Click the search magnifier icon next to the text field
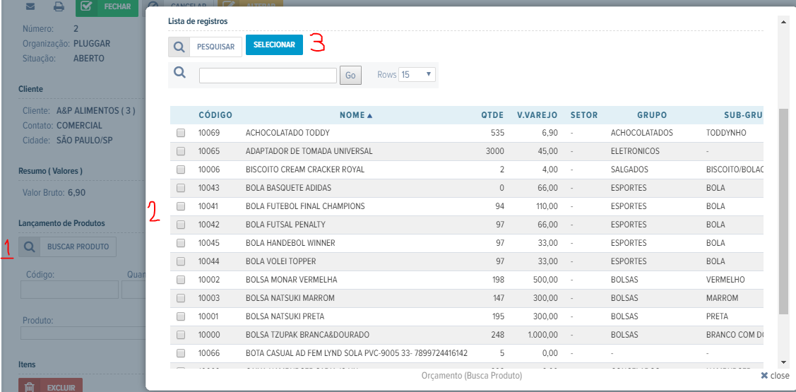The height and width of the screenshot is (392, 796). (x=179, y=73)
